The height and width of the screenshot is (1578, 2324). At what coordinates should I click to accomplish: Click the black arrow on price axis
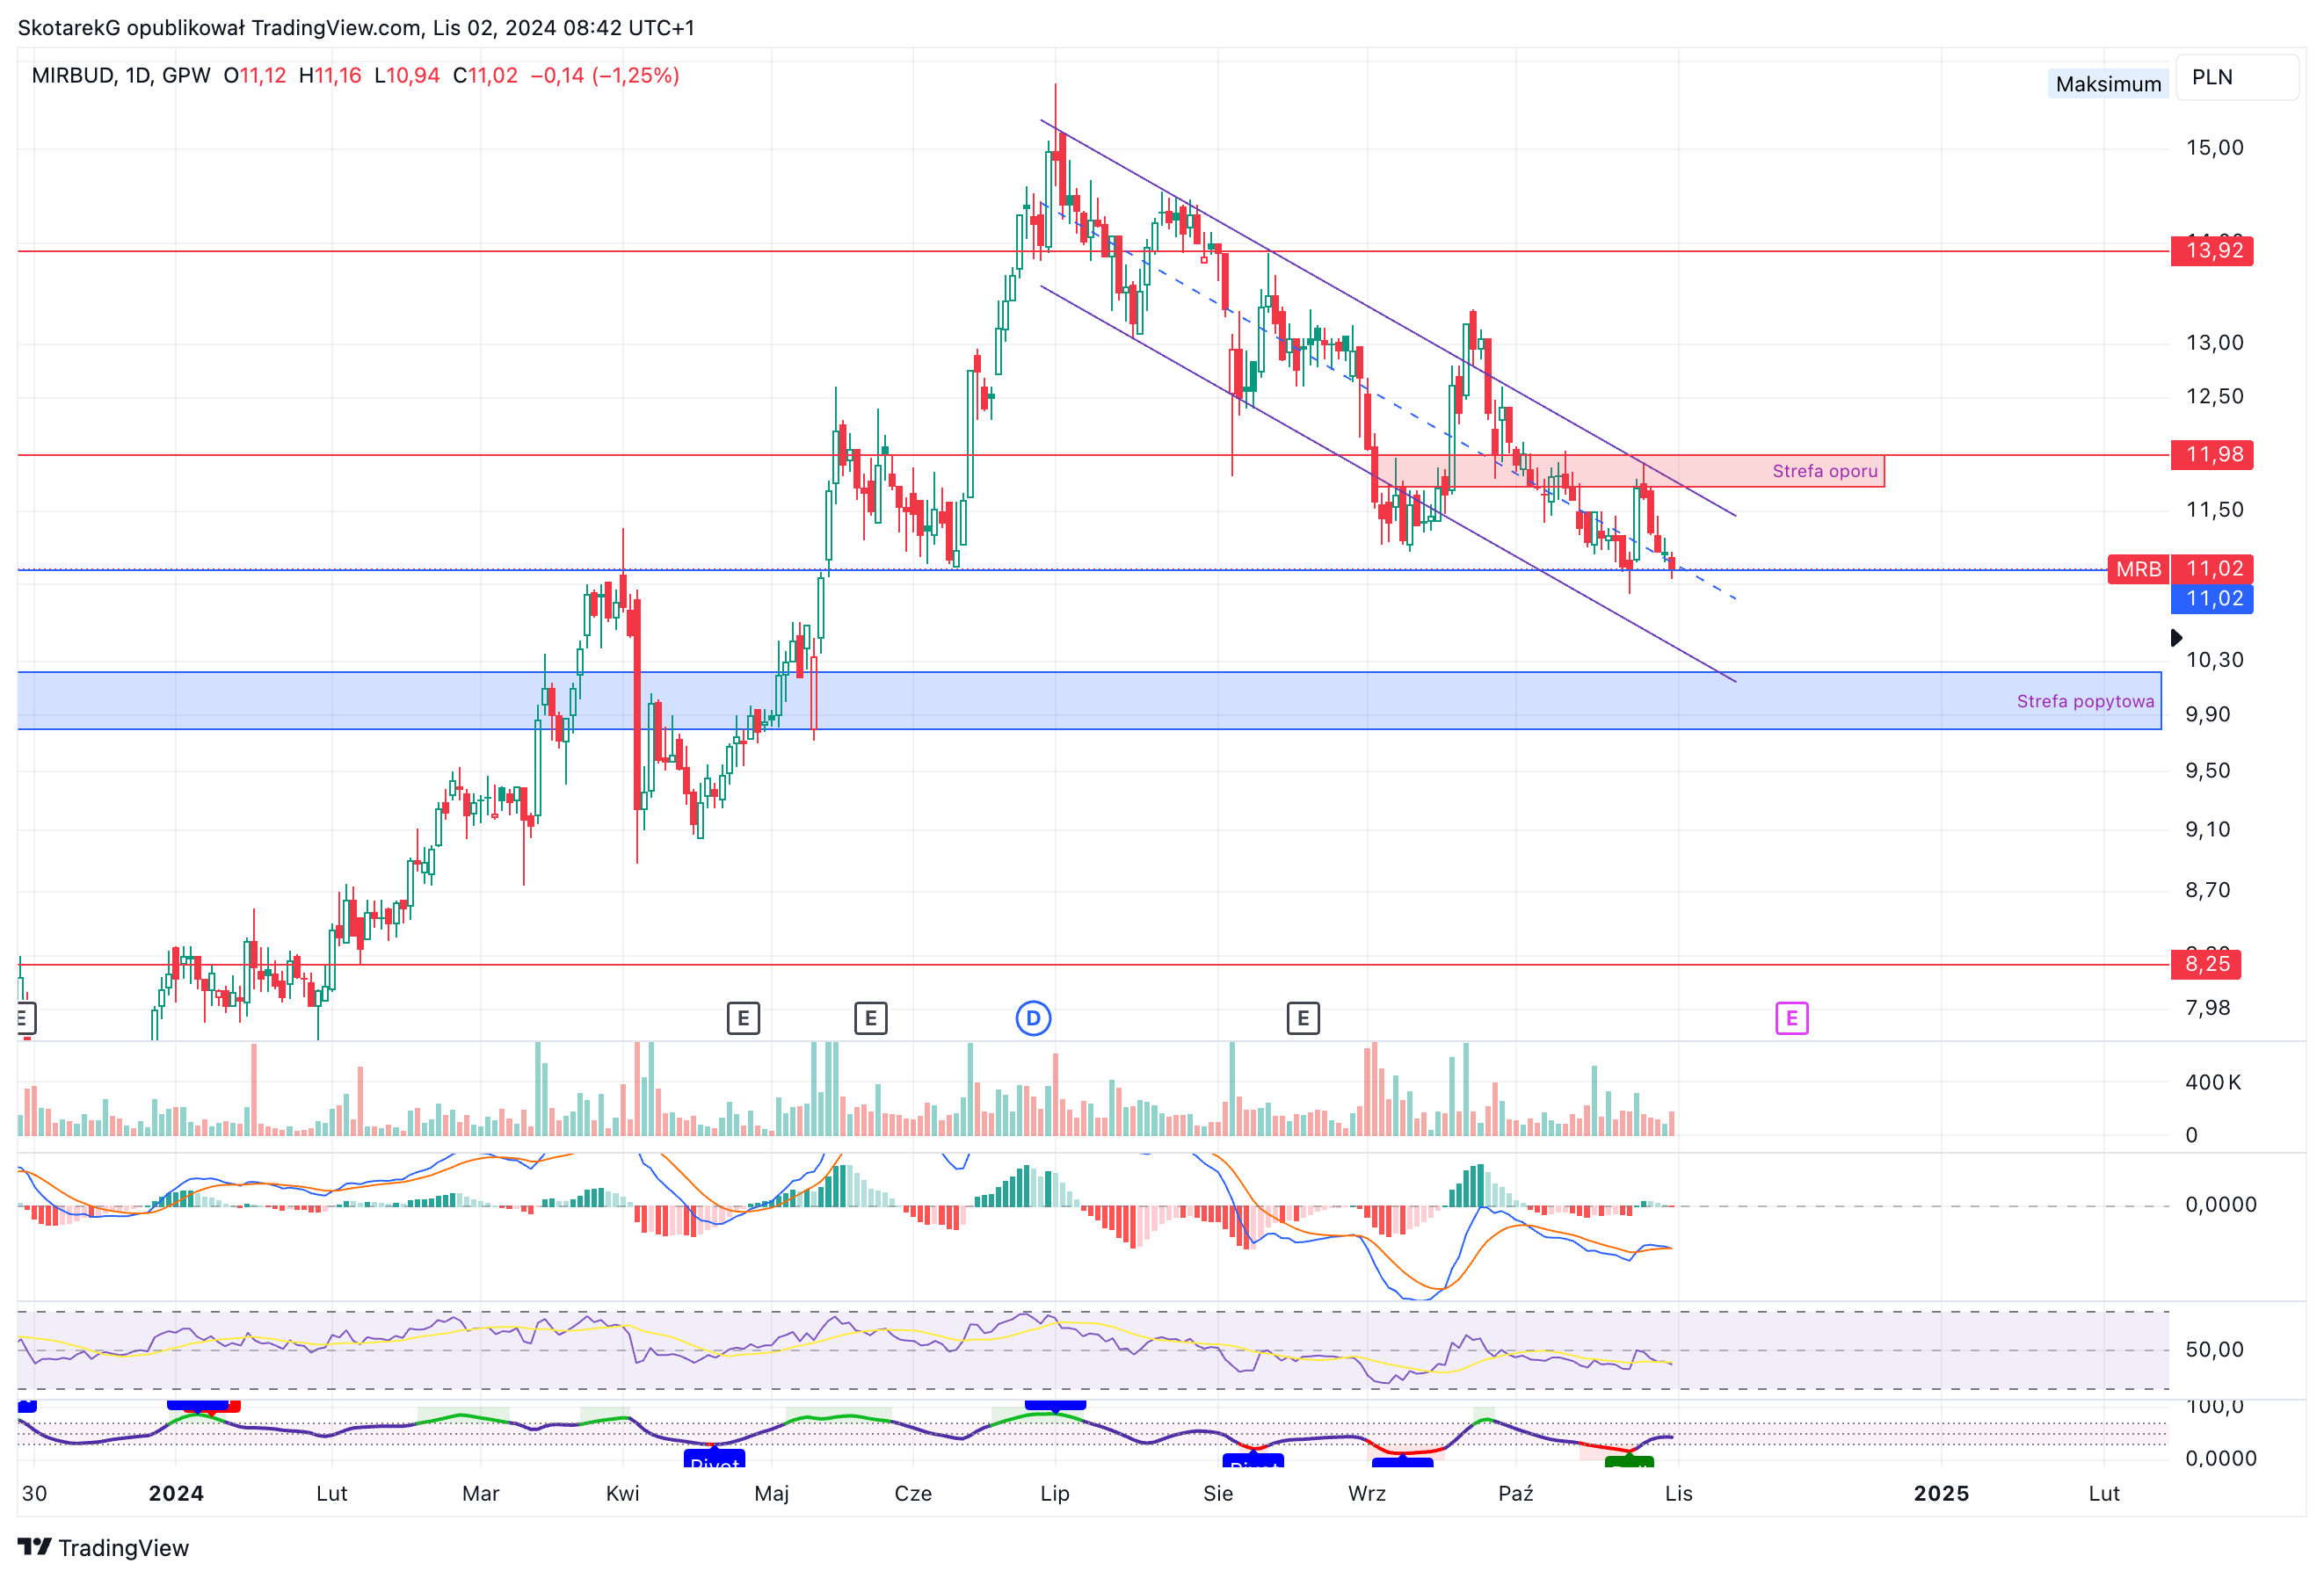click(2176, 638)
